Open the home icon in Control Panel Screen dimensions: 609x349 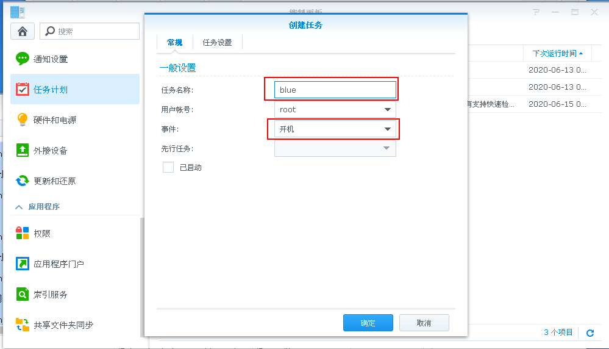(23, 31)
